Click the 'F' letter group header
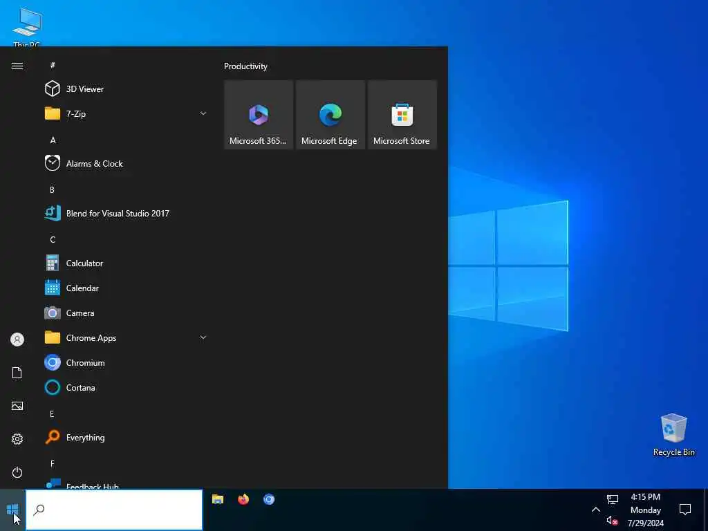The width and height of the screenshot is (708, 531). pyautogui.click(x=53, y=464)
